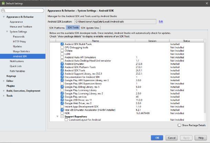Sort by the Version column header
Image resolution: width=210 pixels, height=143 pixels.
point(152,41)
